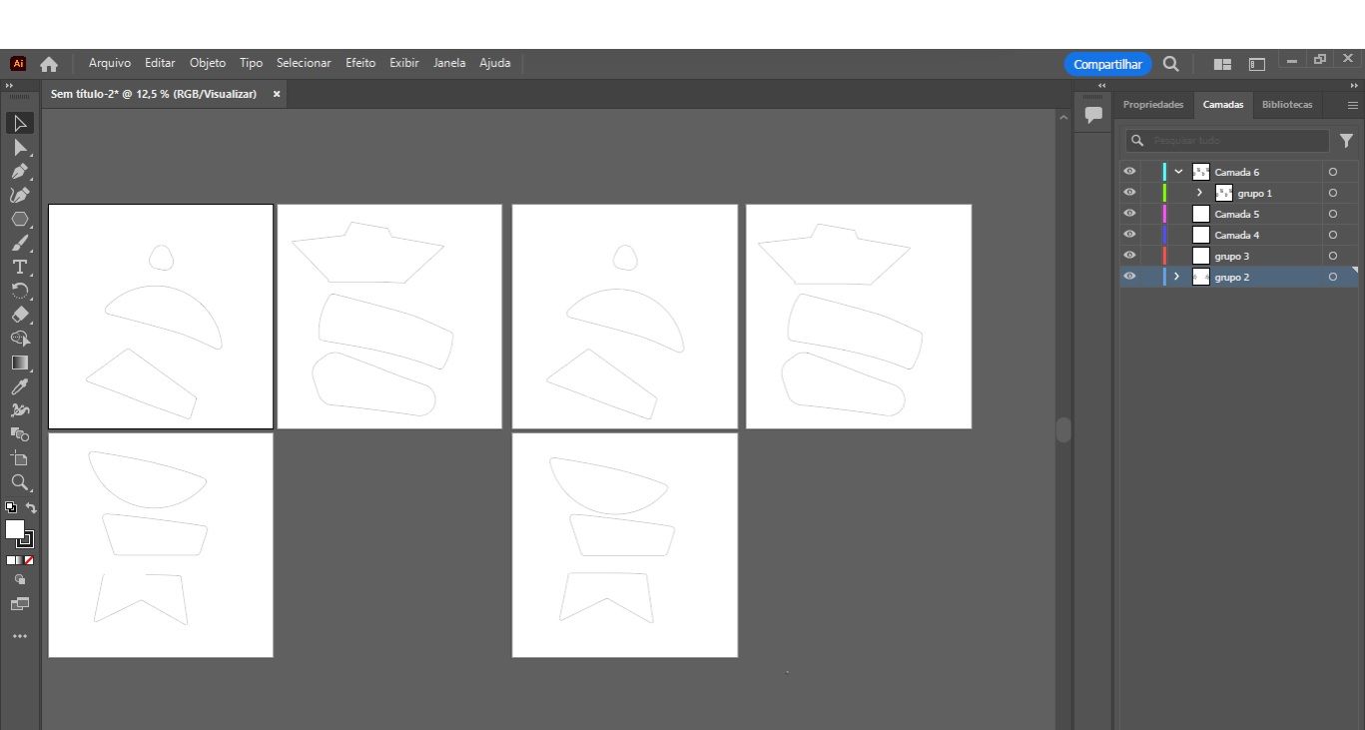Hide the grupo 3 layer

[x=1129, y=256]
